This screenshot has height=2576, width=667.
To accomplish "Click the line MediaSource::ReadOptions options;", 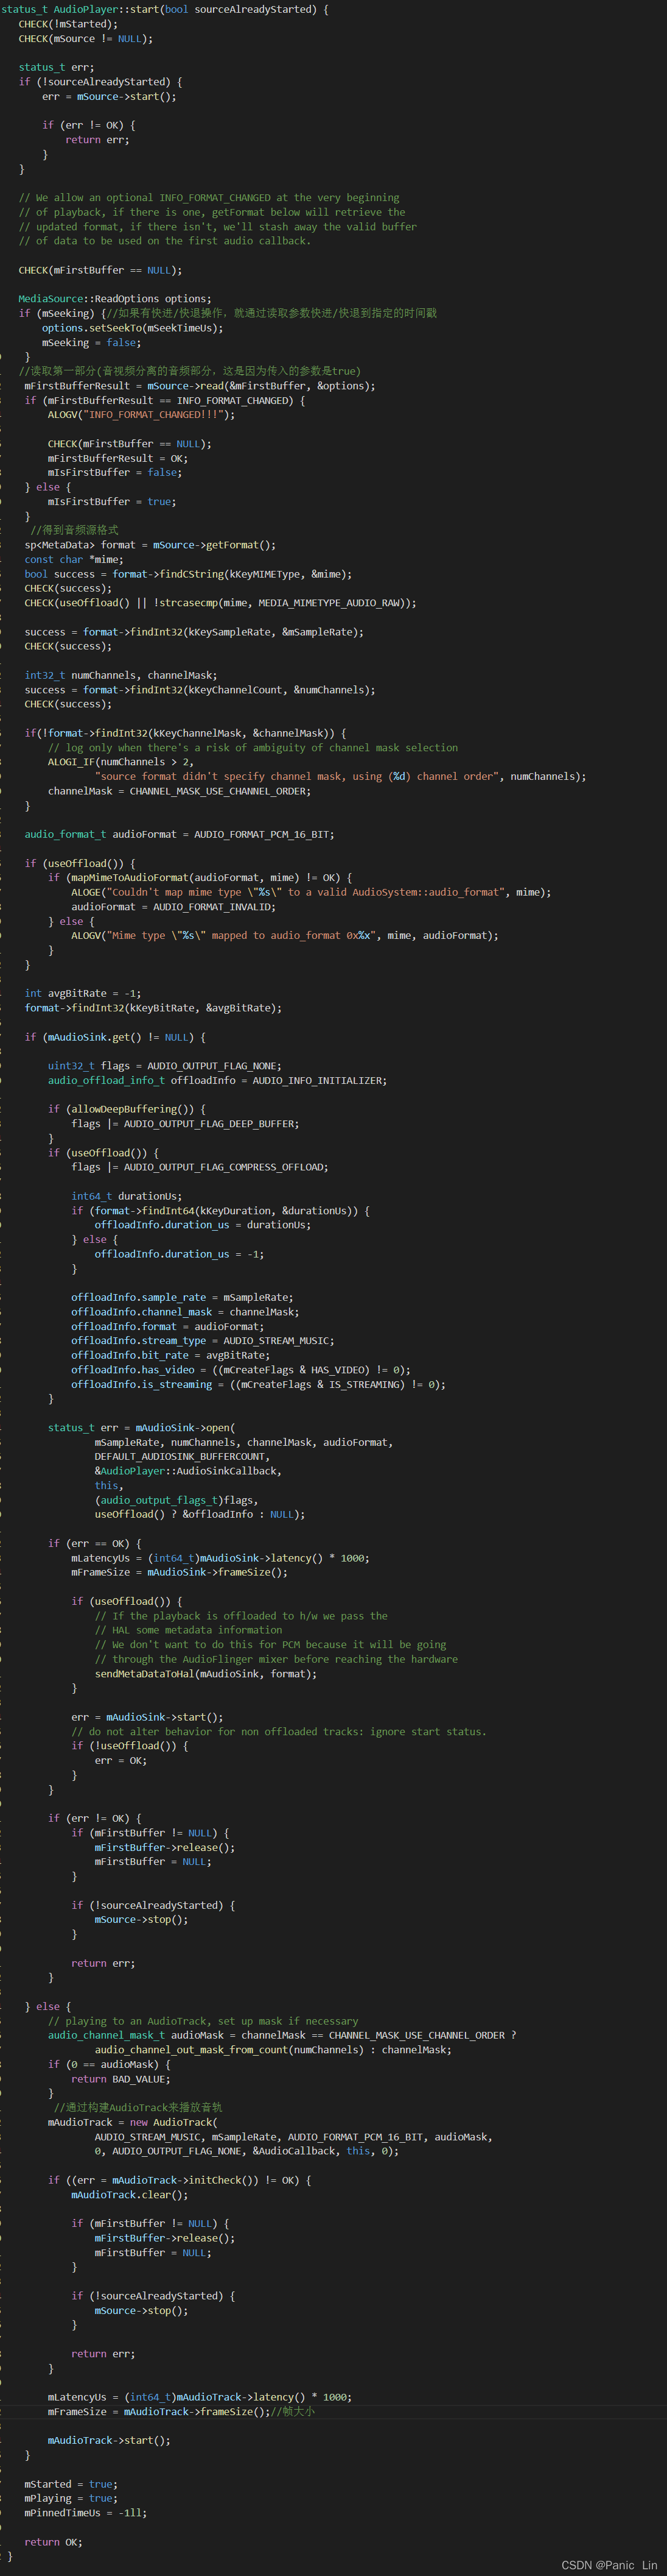I will point(115,299).
